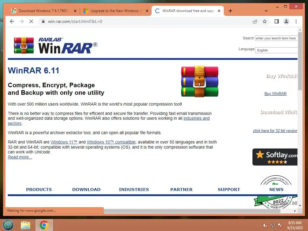Focus the site search field
The width and height of the screenshot is (308, 231).
coord(276,38)
